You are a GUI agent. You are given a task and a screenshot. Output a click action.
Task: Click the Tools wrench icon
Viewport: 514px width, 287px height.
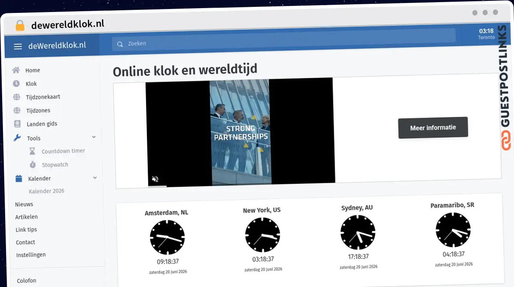18,138
